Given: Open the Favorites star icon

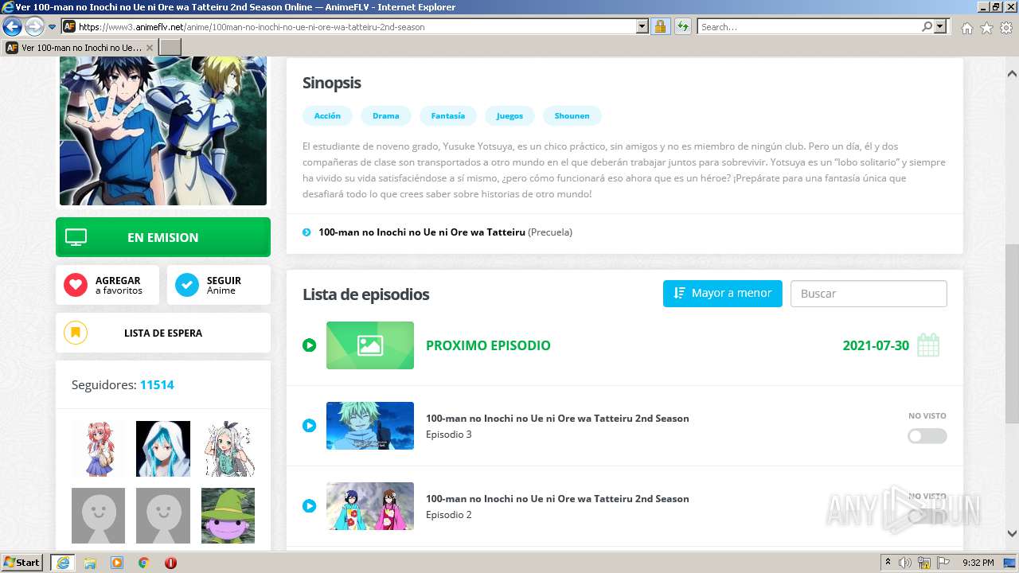Looking at the screenshot, I should (x=986, y=28).
